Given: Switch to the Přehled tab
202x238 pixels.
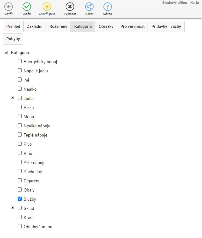Looking at the screenshot, I should [13, 27].
